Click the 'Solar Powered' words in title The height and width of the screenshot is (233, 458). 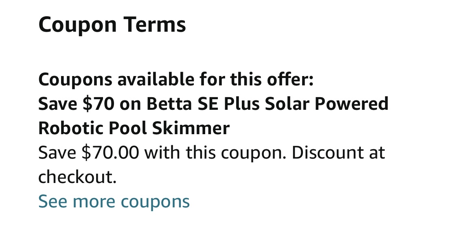click(x=327, y=104)
